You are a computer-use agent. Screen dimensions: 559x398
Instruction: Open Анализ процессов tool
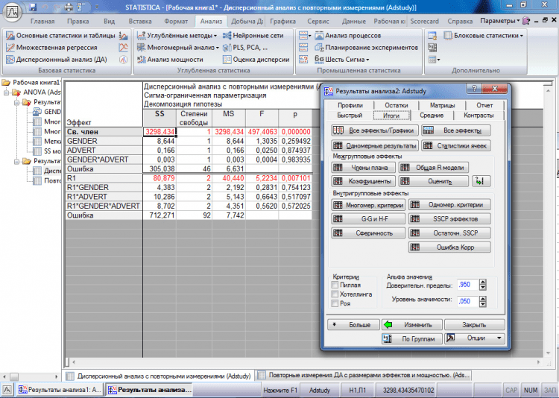[347, 36]
